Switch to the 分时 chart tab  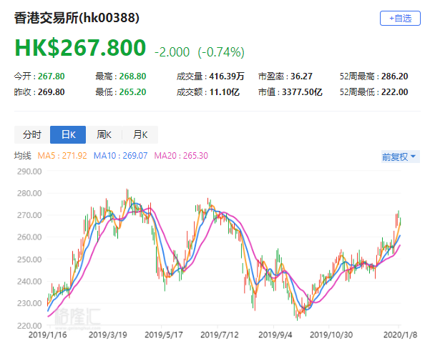click(32, 134)
